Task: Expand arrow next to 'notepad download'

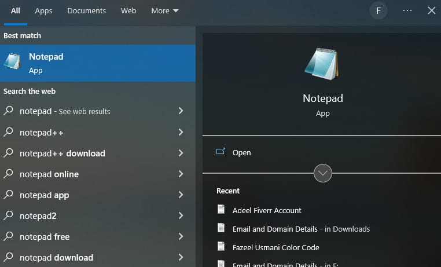Action: pyautogui.click(x=181, y=257)
